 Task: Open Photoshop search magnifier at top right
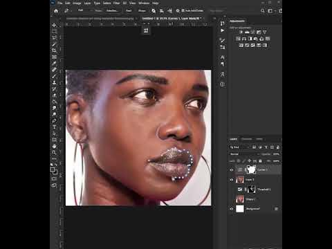tap(263, 10)
